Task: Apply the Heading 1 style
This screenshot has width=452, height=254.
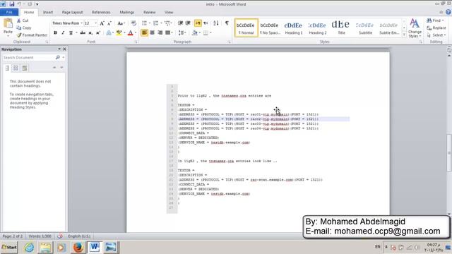Action: [x=294, y=28]
